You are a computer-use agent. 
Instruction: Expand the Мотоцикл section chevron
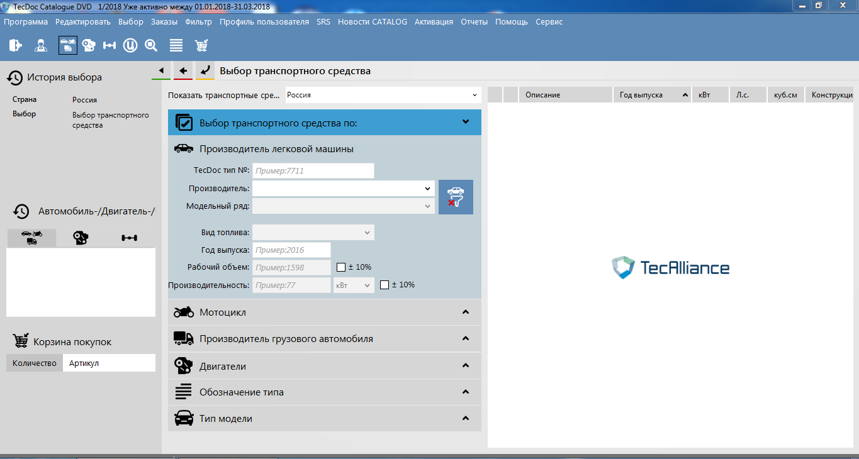coord(466,312)
